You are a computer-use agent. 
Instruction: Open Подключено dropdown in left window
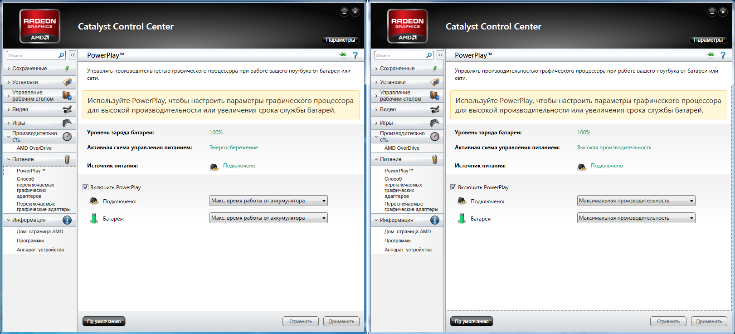click(268, 201)
